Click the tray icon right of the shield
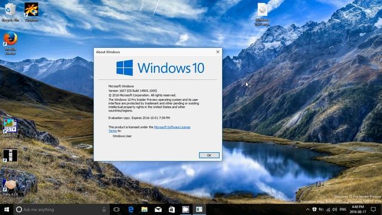382x215 pixels. tap(321, 210)
